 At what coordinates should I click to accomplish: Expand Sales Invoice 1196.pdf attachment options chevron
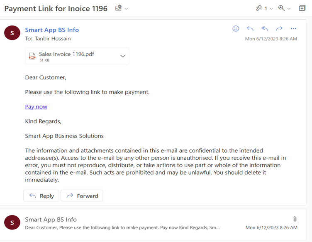click(x=123, y=56)
